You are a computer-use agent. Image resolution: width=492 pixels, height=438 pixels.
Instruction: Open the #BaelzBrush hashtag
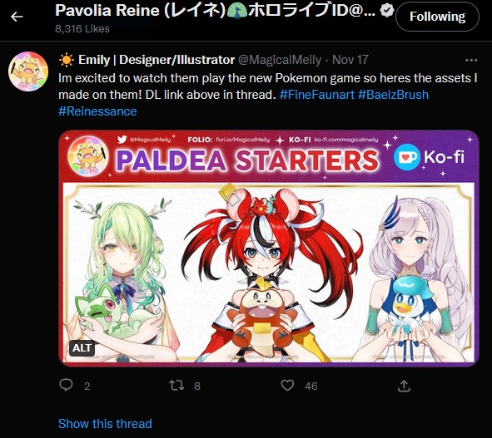coord(393,94)
